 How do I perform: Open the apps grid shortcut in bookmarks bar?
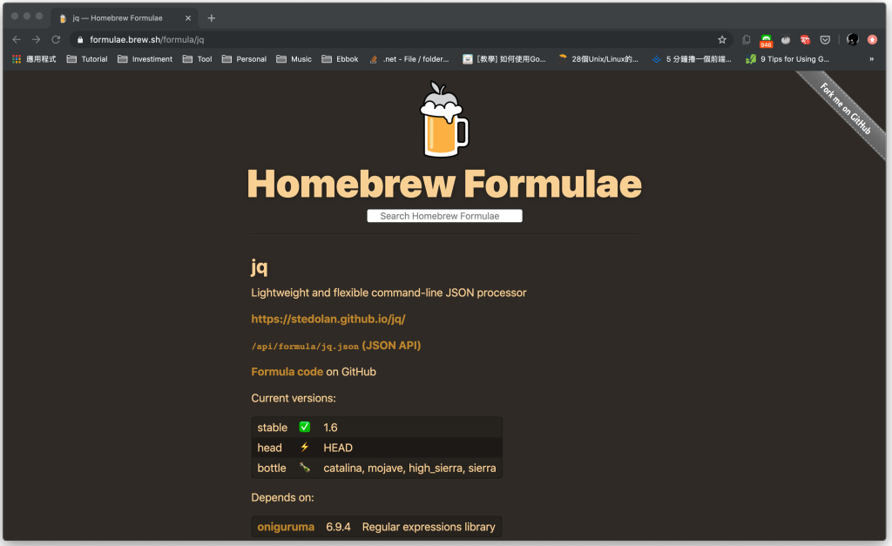tap(34, 59)
